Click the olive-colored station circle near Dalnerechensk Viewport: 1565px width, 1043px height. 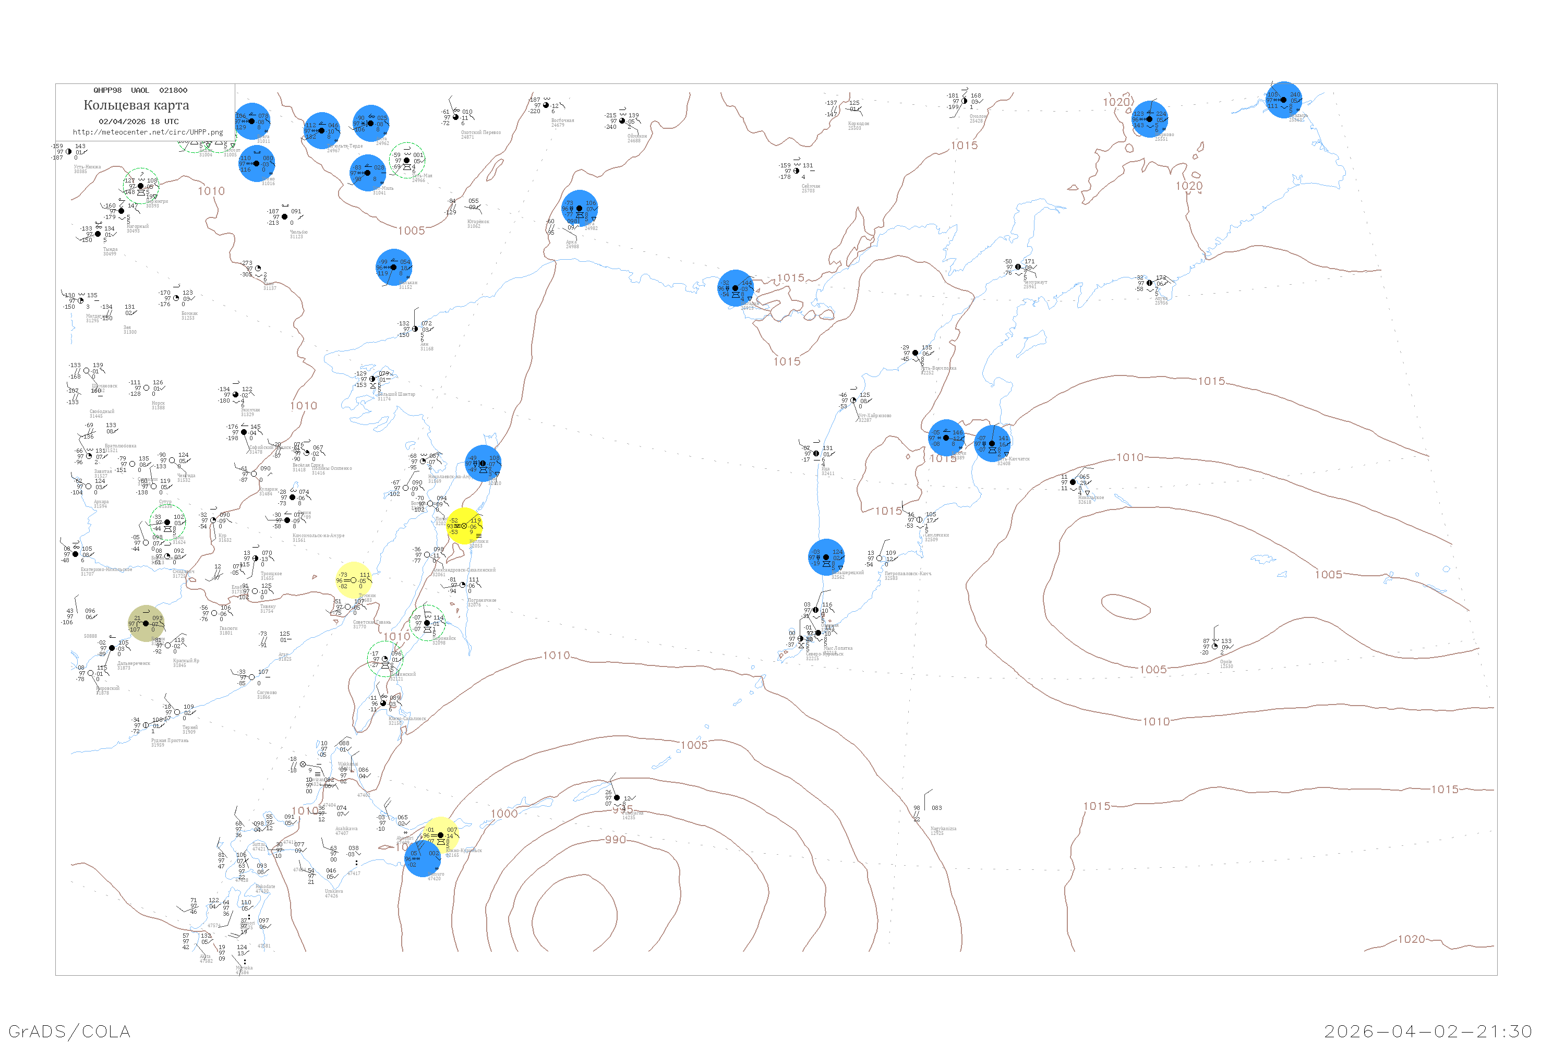click(146, 623)
